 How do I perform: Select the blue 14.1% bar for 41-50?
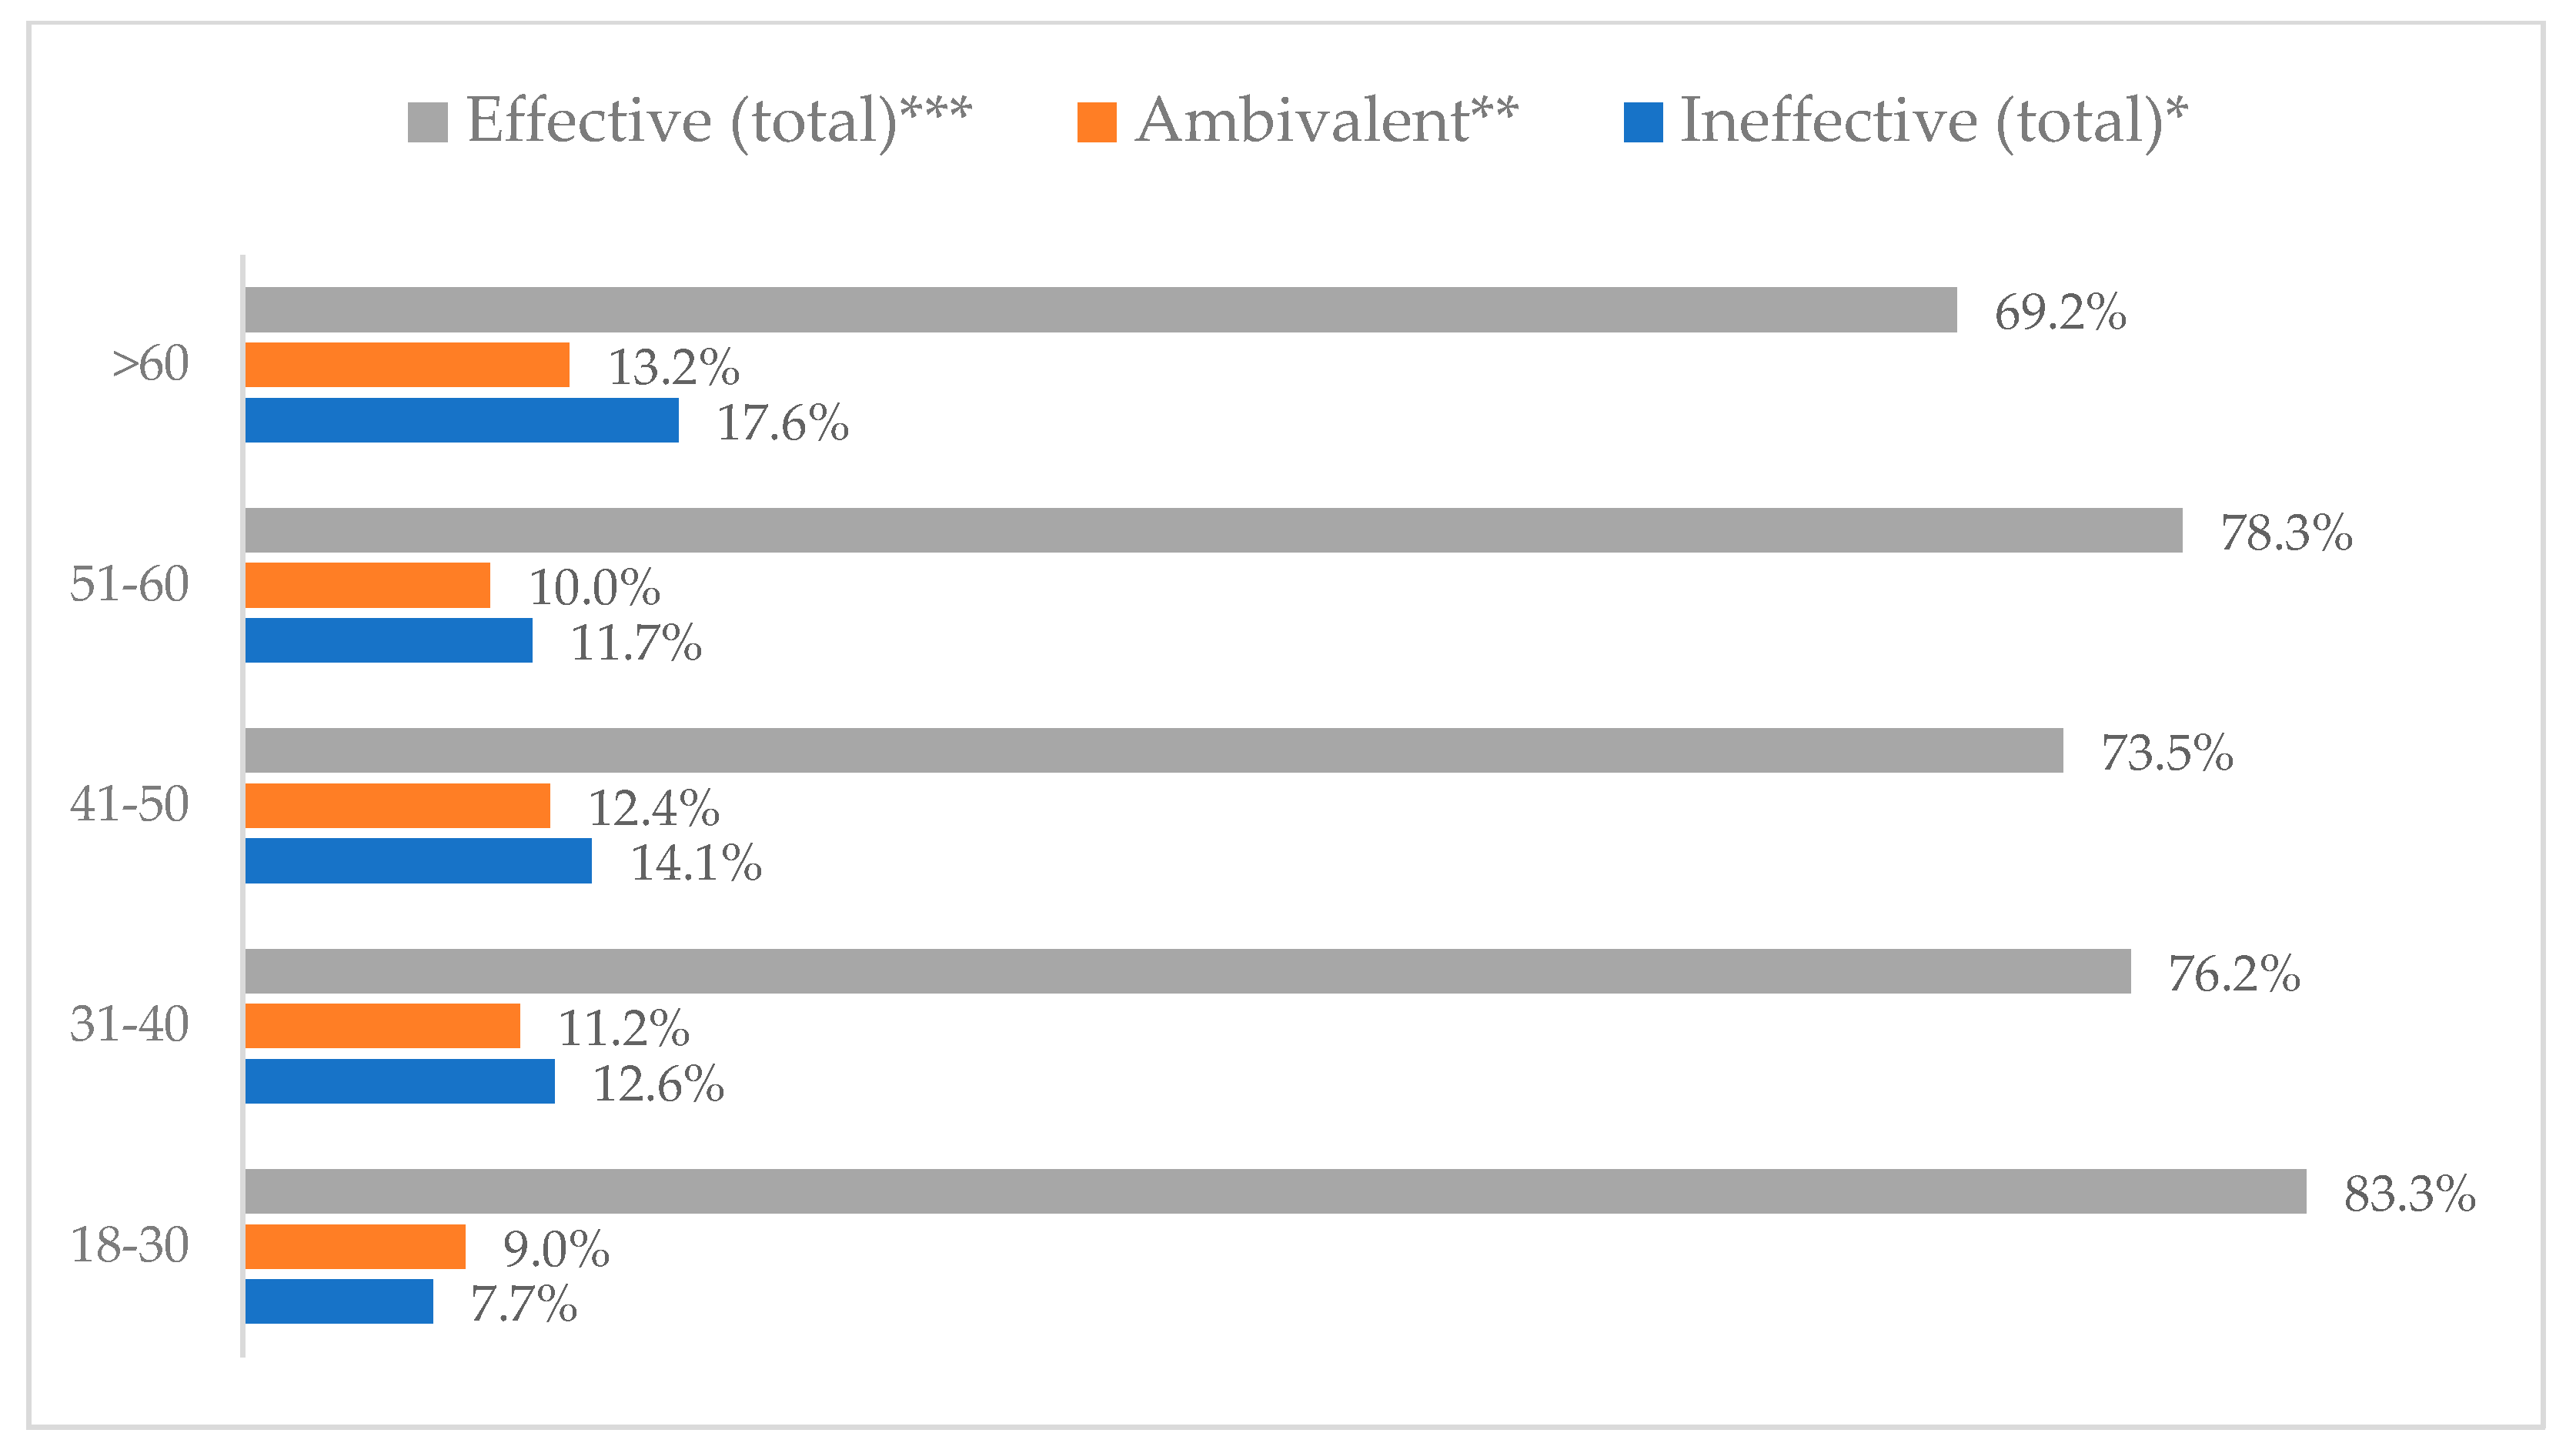tap(418, 861)
